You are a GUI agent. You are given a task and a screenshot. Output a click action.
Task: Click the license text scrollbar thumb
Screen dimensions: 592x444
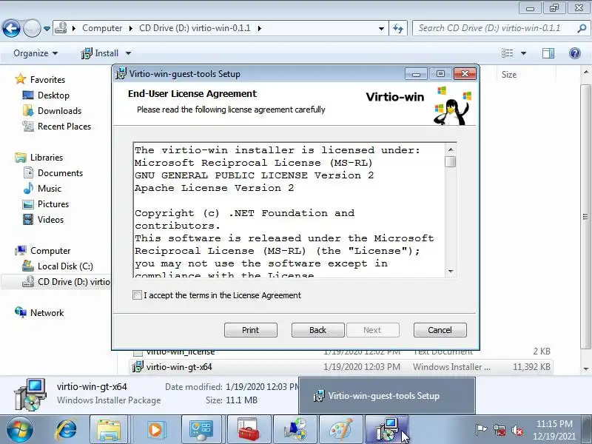point(451,161)
